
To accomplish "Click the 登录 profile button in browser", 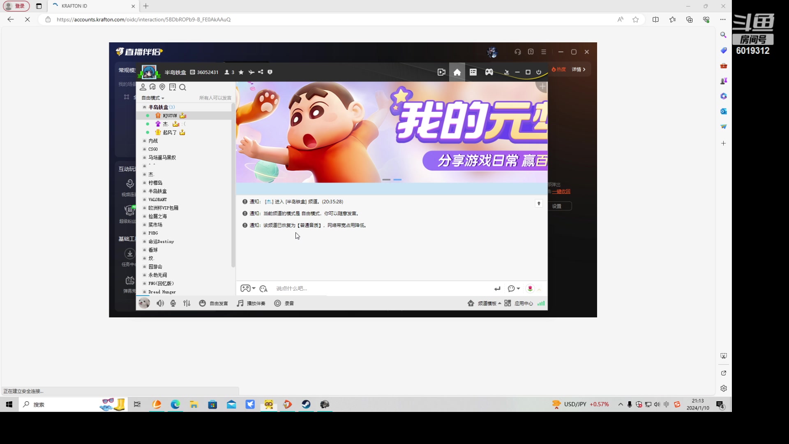I will (x=16, y=6).
